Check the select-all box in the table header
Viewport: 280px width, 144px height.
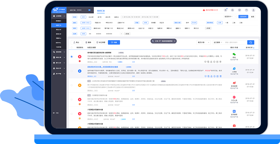coord(72,47)
